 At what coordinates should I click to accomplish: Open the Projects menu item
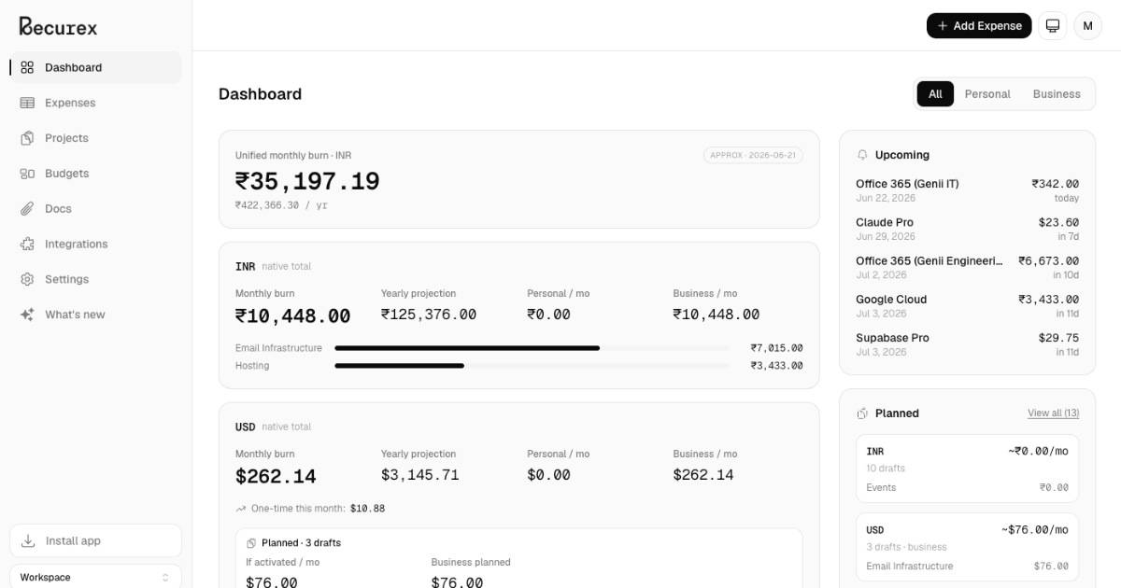[95, 138]
